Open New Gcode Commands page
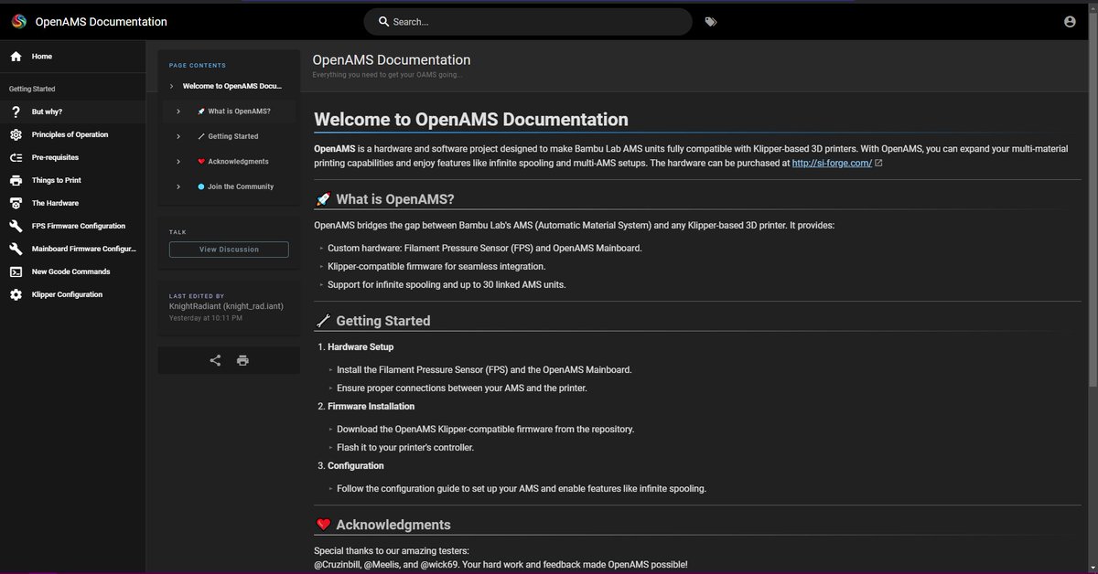Screen dimensions: 1098x574 pos(73,271)
